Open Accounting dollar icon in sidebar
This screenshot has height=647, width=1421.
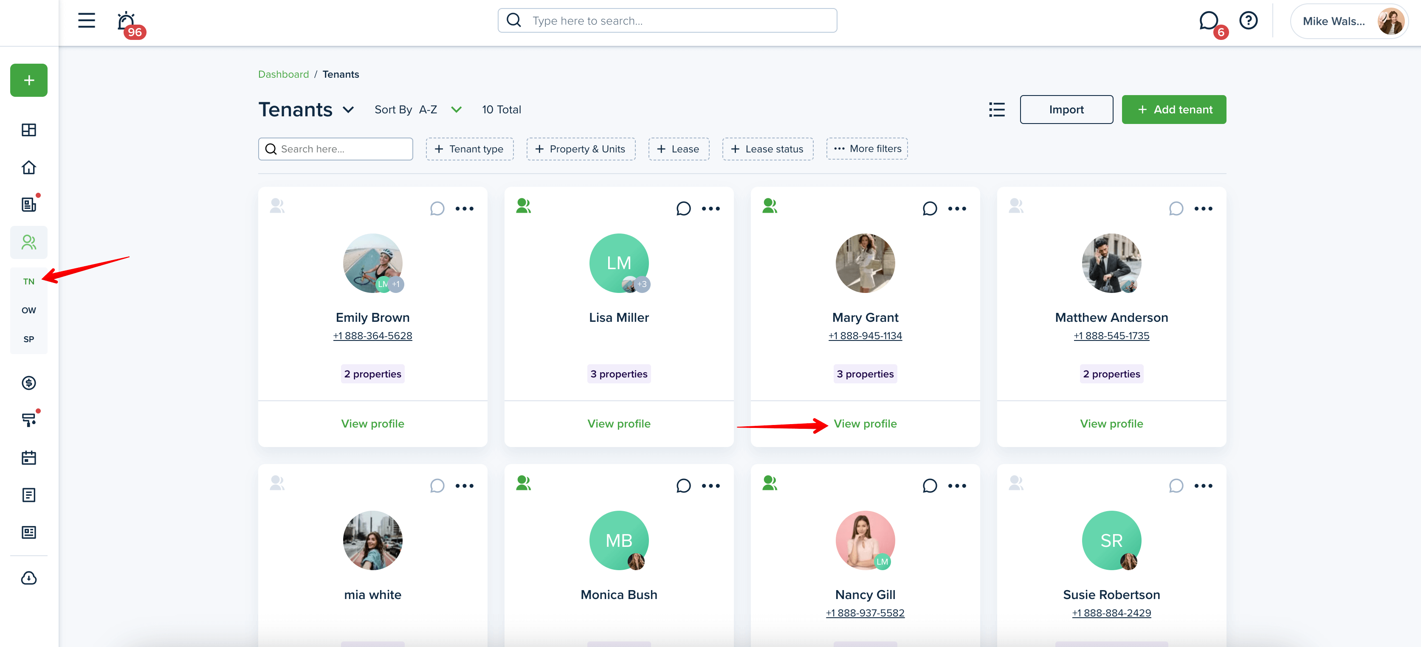click(x=29, y=383)
